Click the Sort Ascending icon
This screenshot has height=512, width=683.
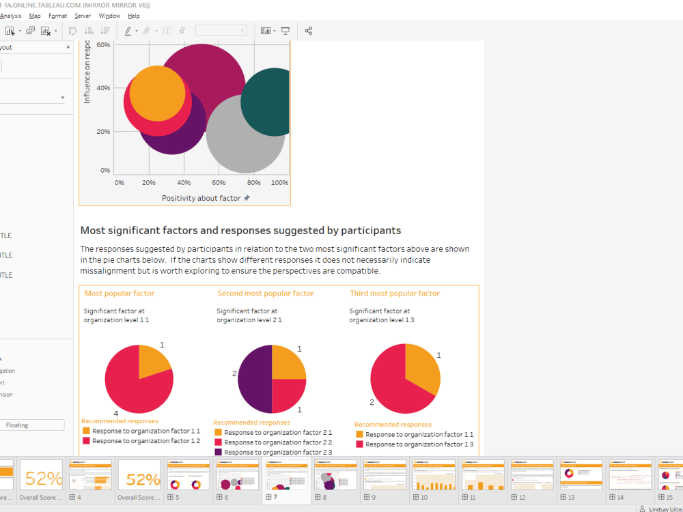(x=89, y=31)
